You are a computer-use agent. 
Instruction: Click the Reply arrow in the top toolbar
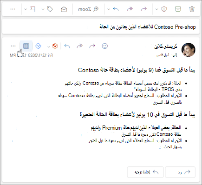click(143, 9)
